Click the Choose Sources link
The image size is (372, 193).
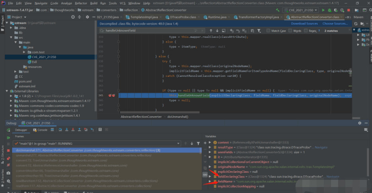[x=336, y=24]
